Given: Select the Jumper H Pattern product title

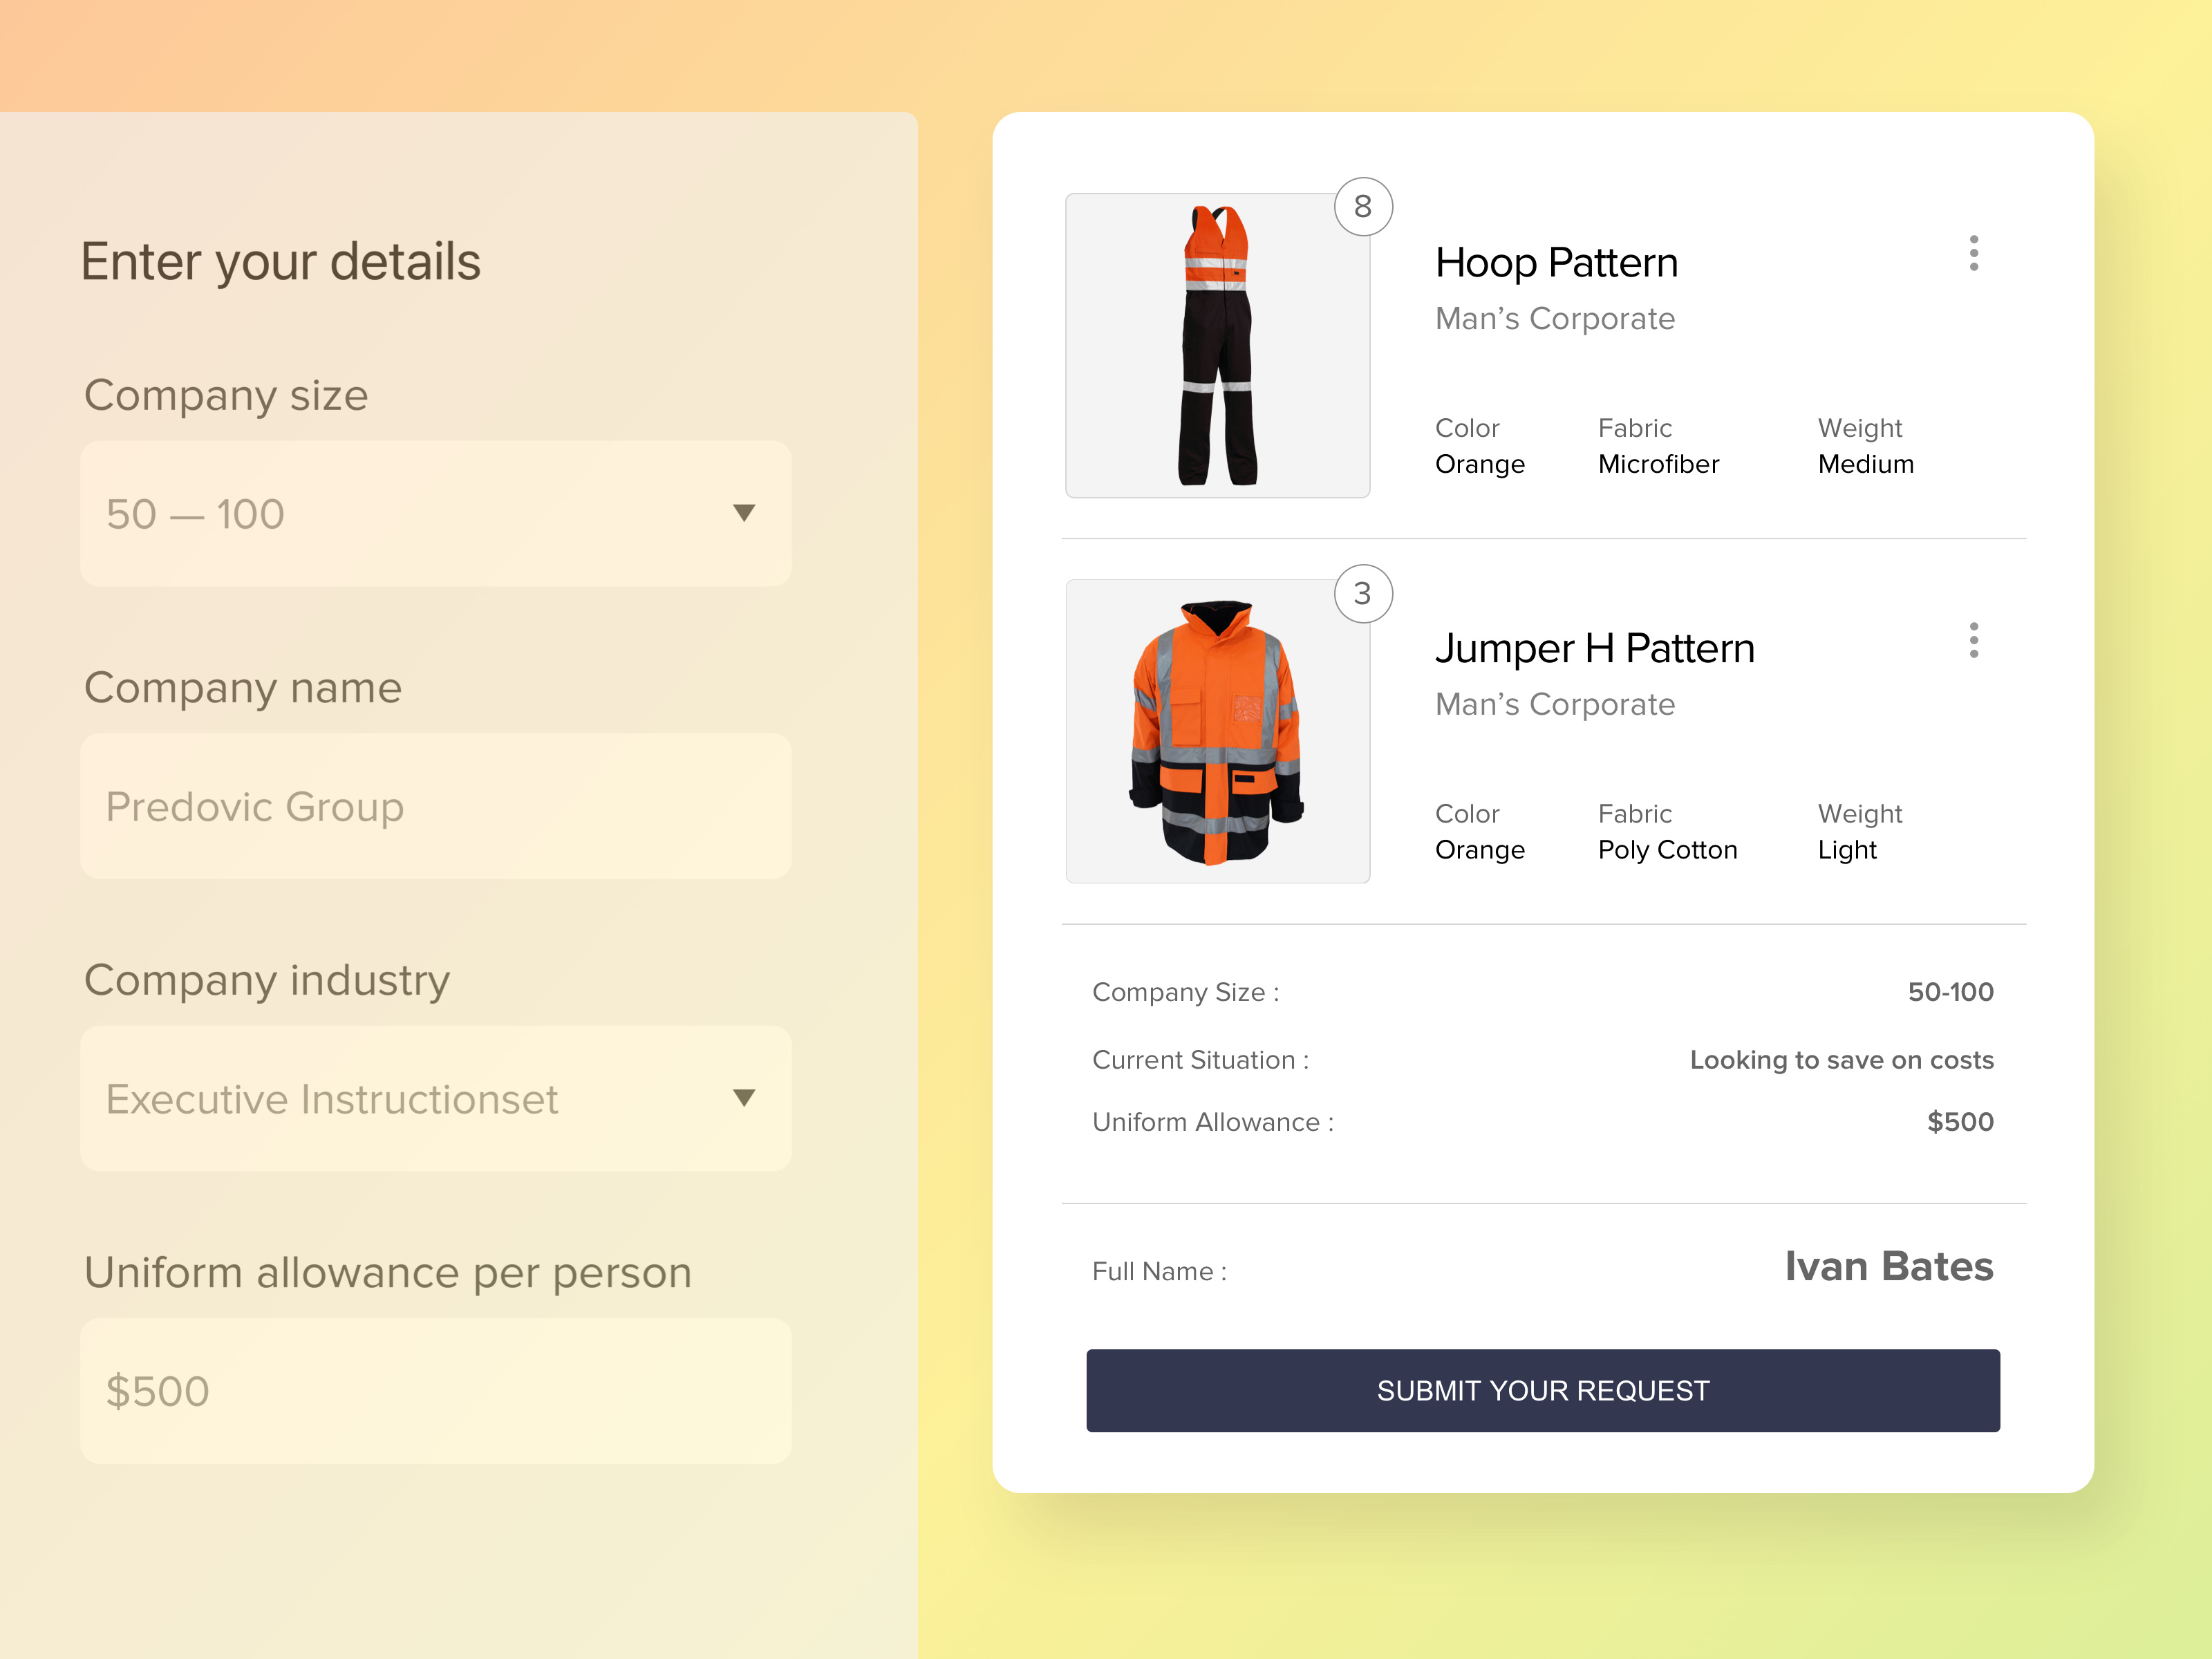Looking at the screenshot, I should pyautogui.click(x=1595, y=648).
